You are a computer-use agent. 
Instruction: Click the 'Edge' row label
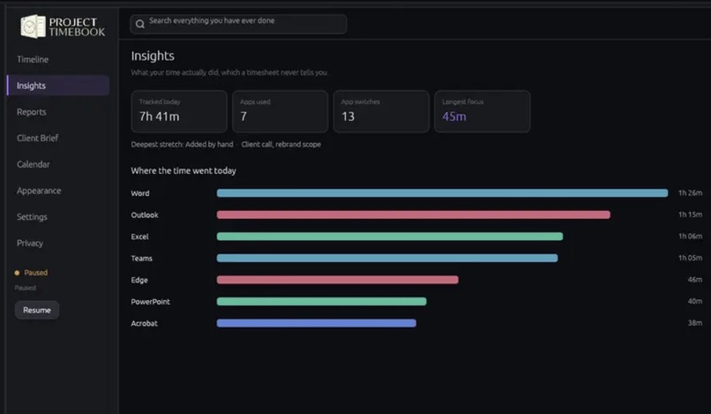[x=139, y=280]
